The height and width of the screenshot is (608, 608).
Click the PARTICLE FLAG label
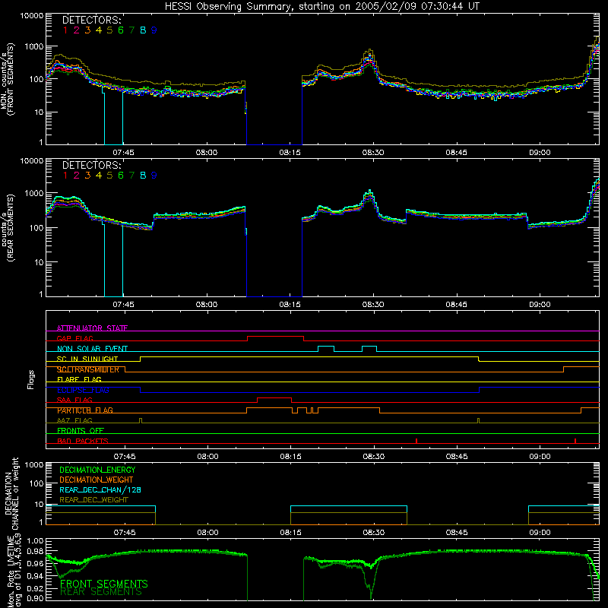85,410
